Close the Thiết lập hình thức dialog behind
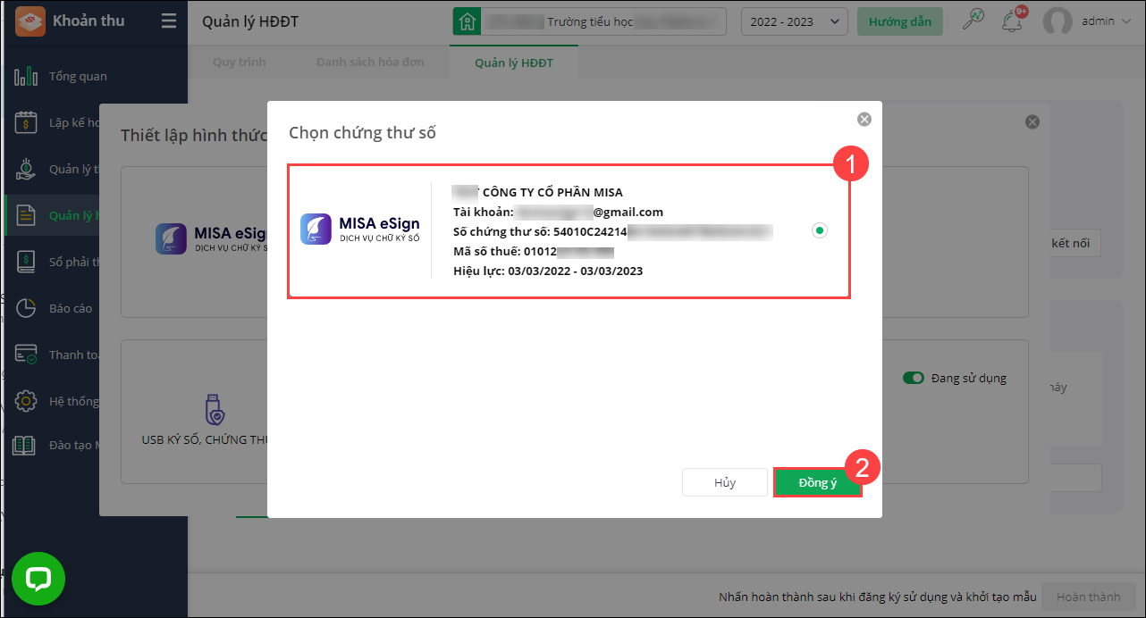Screen dimensions: 1146x618 click(x=1032, y=121)
